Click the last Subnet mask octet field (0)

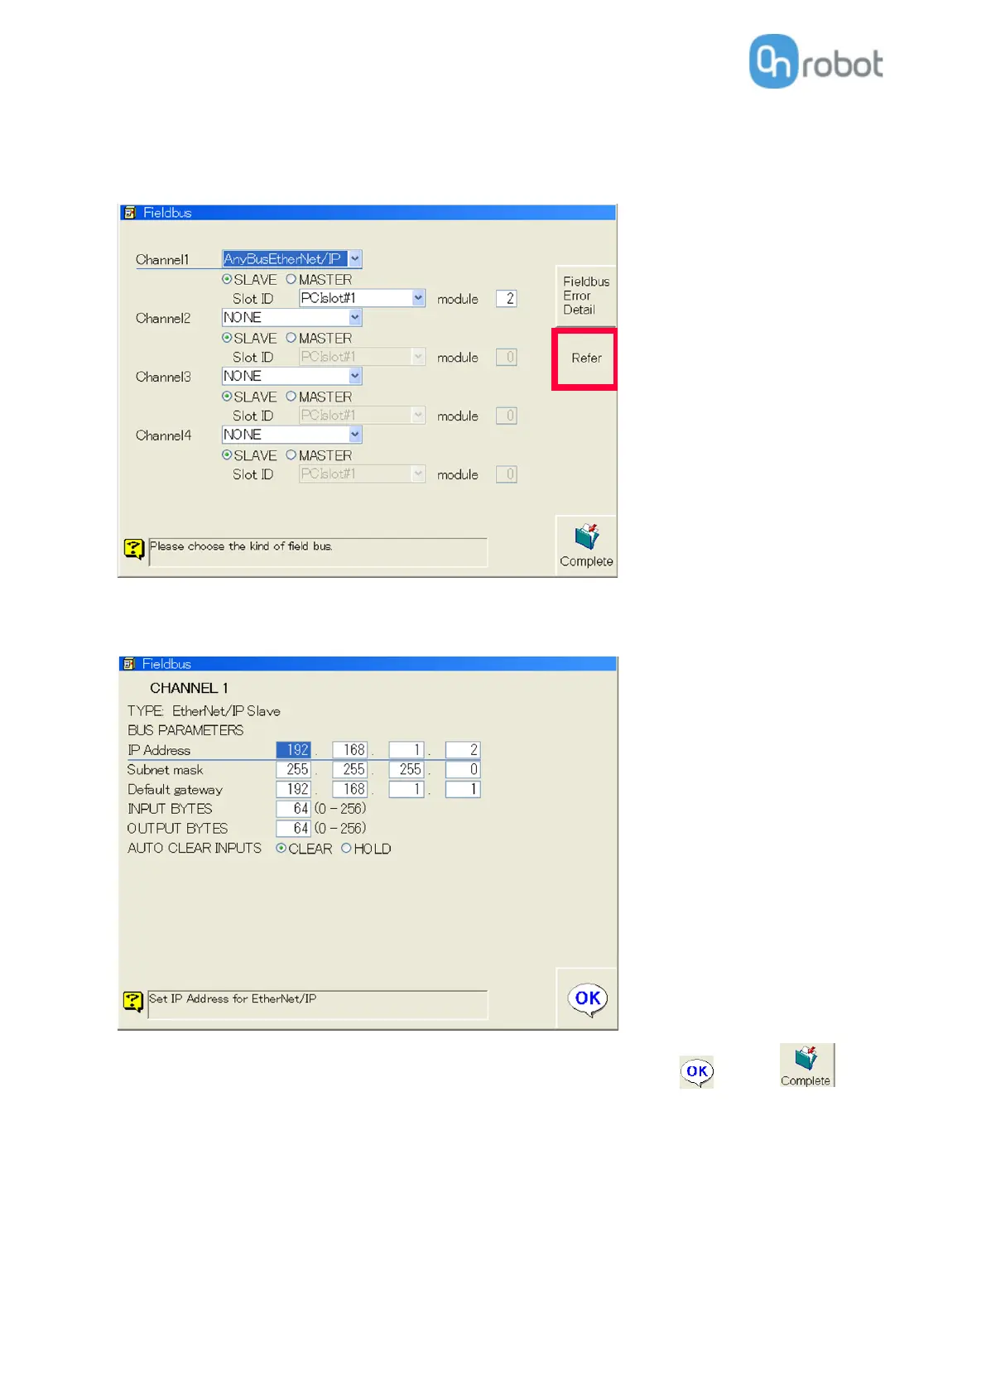(463, 770)
